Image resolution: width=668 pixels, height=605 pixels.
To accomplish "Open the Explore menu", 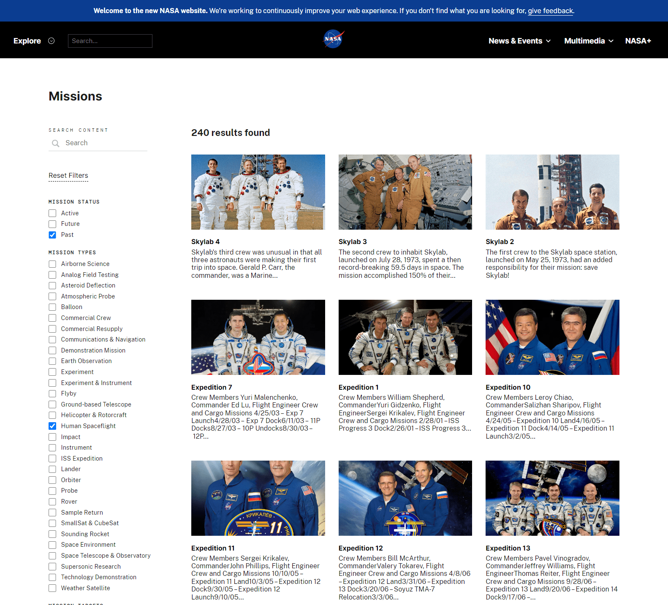I will coord(27,41).
